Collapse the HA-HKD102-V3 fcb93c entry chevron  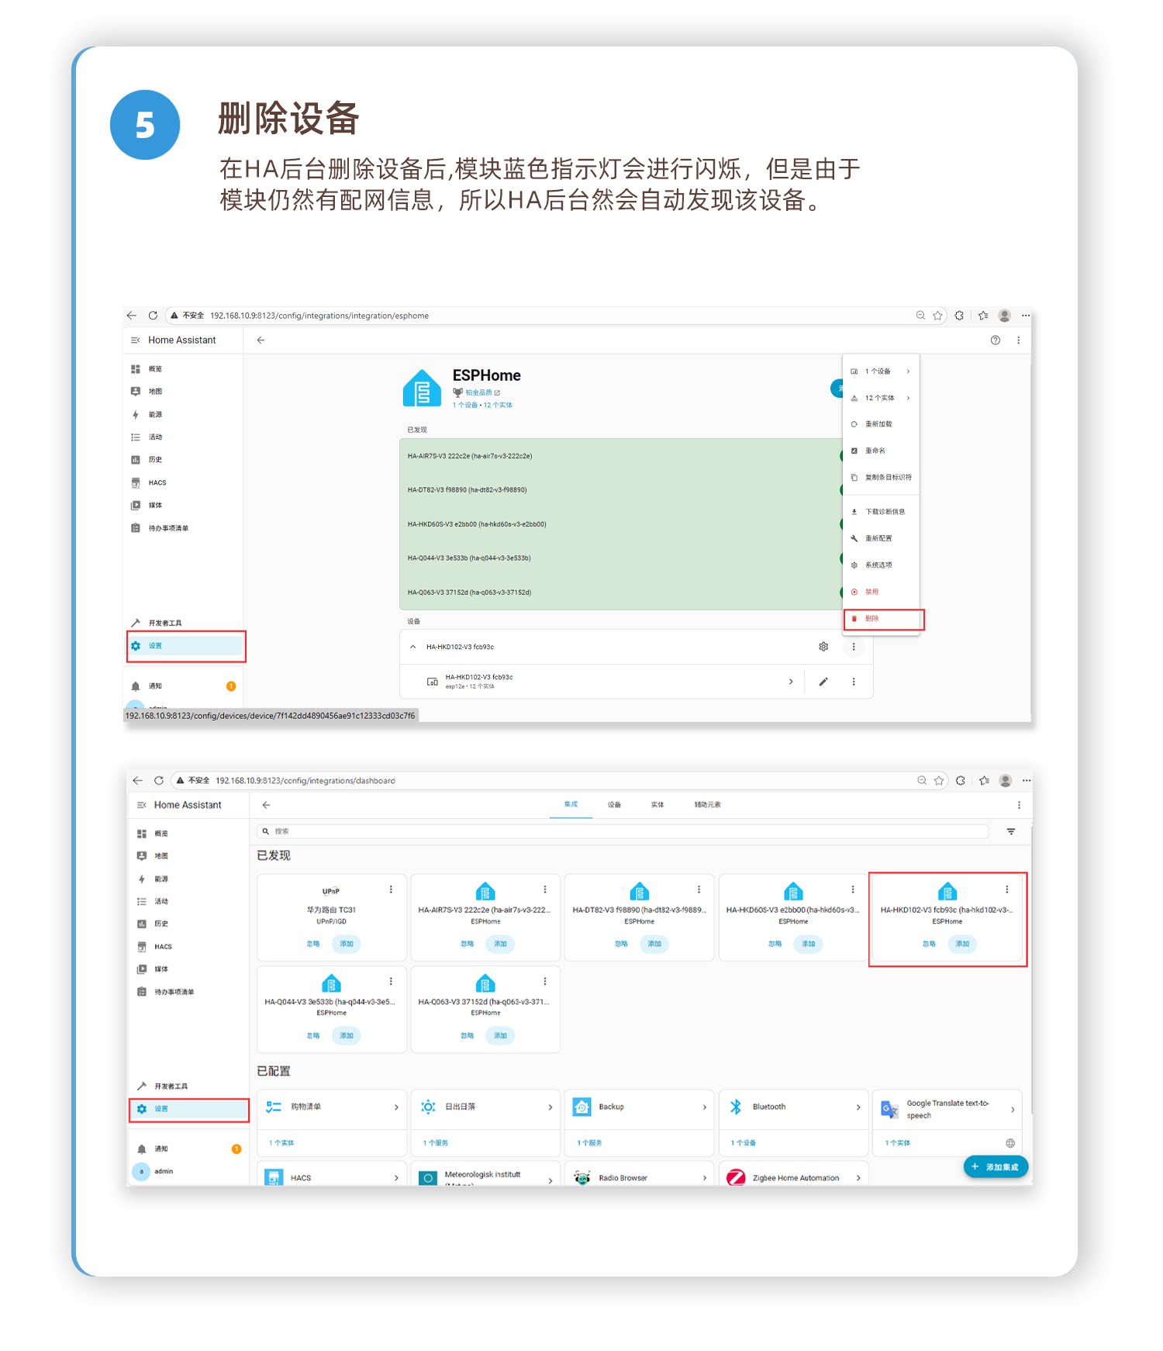412,647
